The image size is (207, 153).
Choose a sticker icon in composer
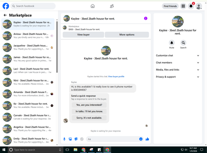coord(76,139)
